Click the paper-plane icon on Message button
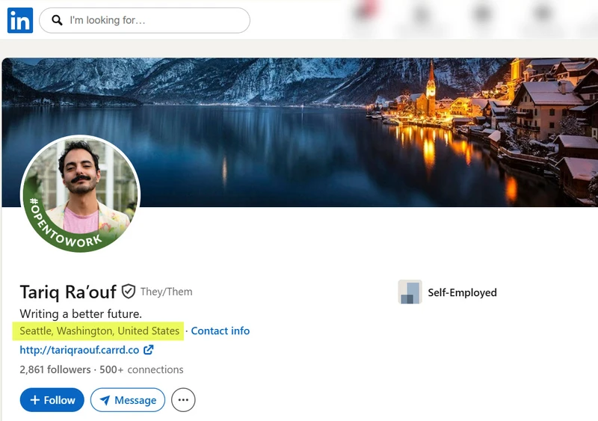The image size is (598, 421). (x=105, y=400)
